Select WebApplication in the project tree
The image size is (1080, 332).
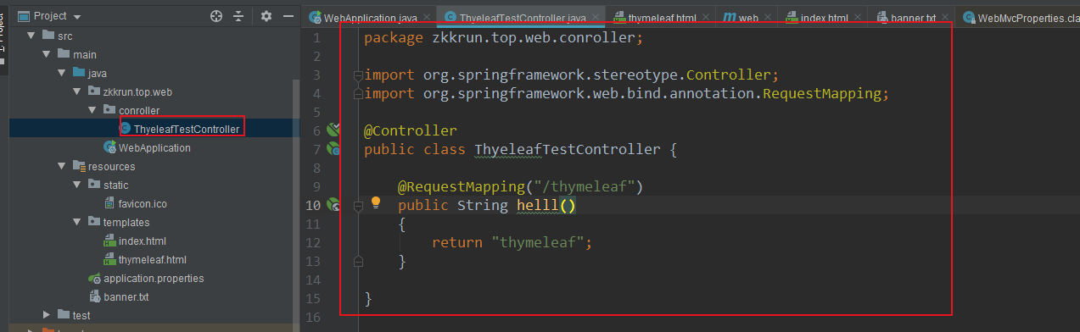(154, 147)
